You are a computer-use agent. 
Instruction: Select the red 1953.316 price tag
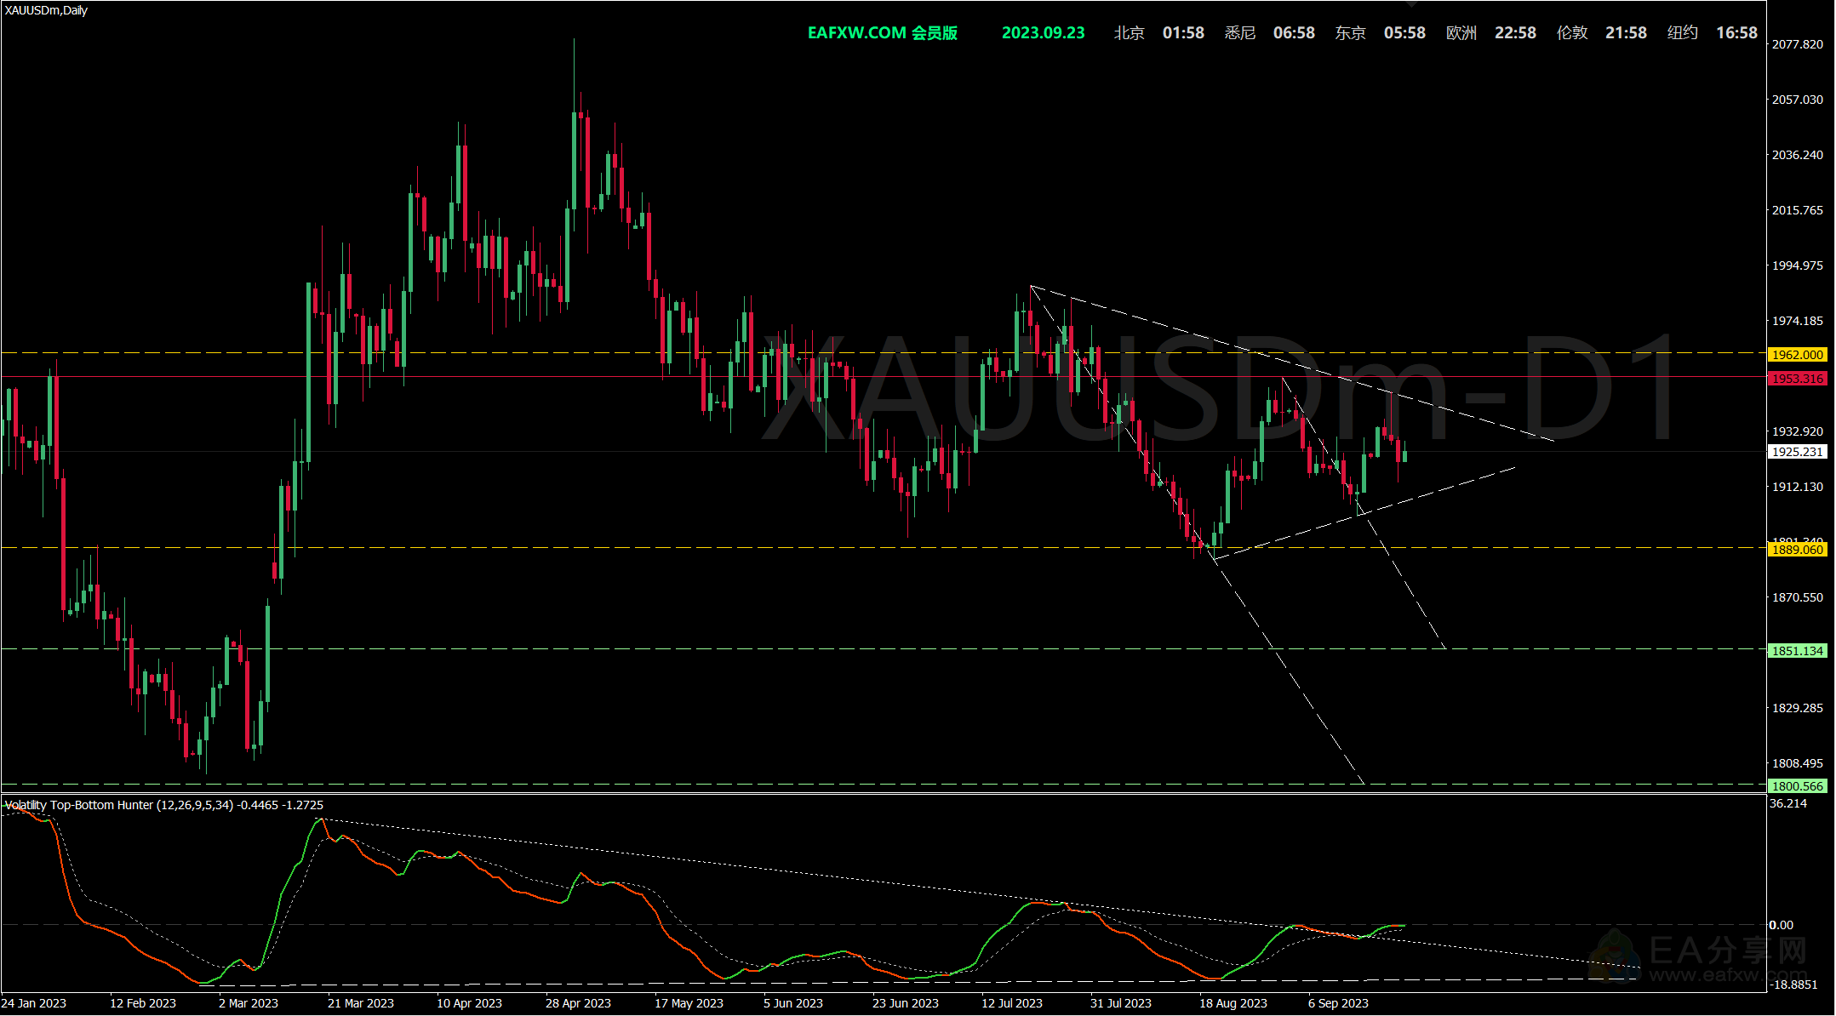(1798, 379)
